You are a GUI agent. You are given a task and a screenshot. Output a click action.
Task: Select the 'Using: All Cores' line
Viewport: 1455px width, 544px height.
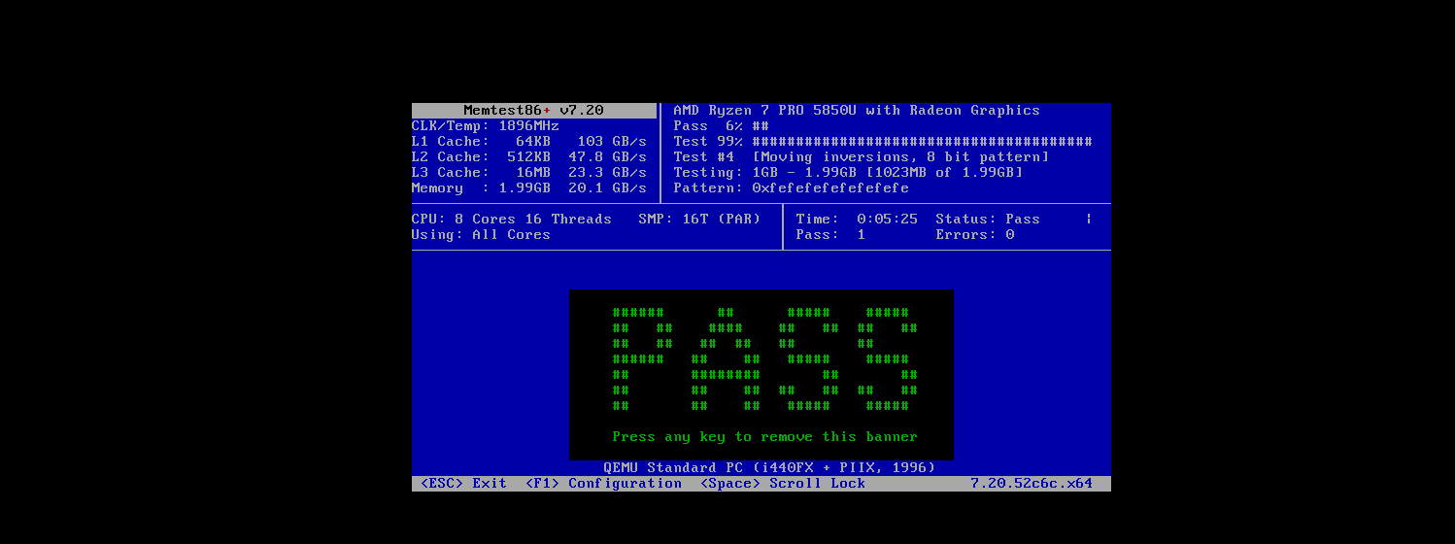point(481,235)
